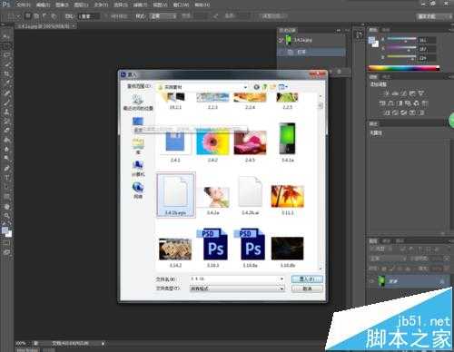Open Computer in the dialog sidebar
This screenshot has height=352, width=454.
138,169
